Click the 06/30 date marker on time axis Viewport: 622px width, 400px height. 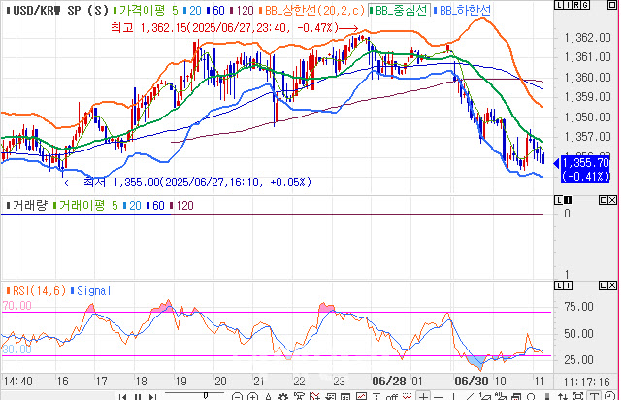click(469, 383)
